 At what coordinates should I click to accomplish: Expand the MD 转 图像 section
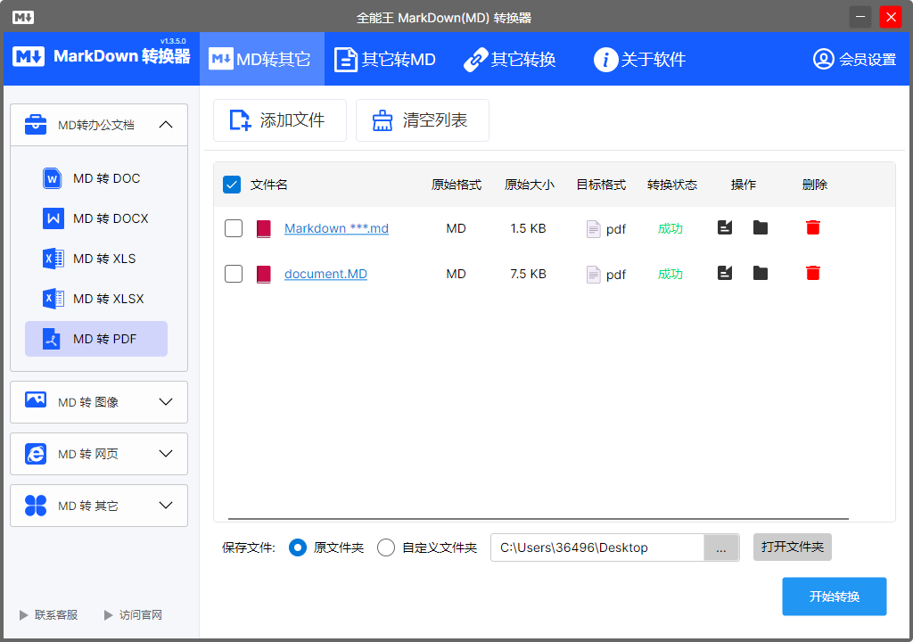pyautogui.click(x=99, y=402)
